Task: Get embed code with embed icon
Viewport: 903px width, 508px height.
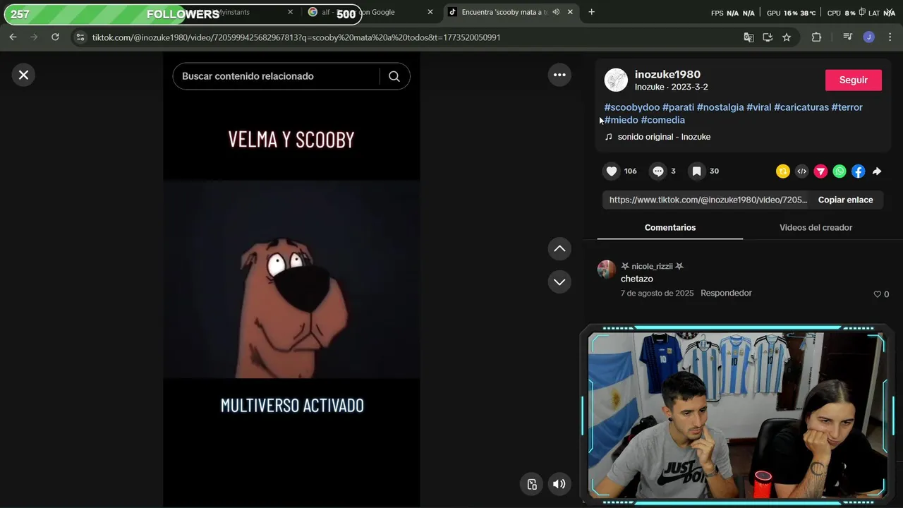Action: pyautogui.click(x=801, y=171)
